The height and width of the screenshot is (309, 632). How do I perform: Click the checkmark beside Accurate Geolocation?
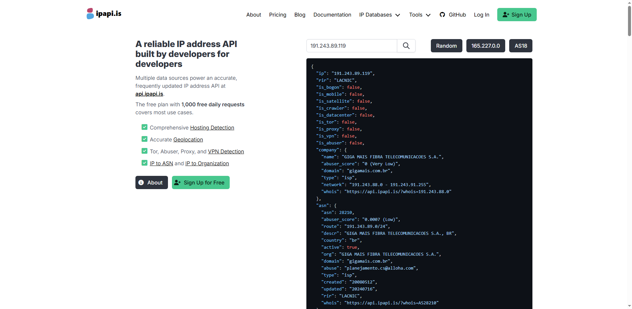pyautogui.click(x=144, y=139)
